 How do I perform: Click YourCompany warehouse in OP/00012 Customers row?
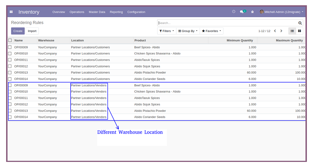pyautogui.click(x=47, y=66)
